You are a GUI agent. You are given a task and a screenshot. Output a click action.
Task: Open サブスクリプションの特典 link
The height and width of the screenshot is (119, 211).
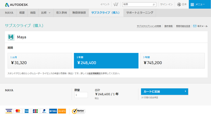(149, 26)
